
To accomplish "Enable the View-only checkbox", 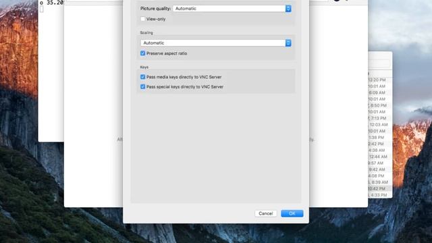I will tap(142, 19).
